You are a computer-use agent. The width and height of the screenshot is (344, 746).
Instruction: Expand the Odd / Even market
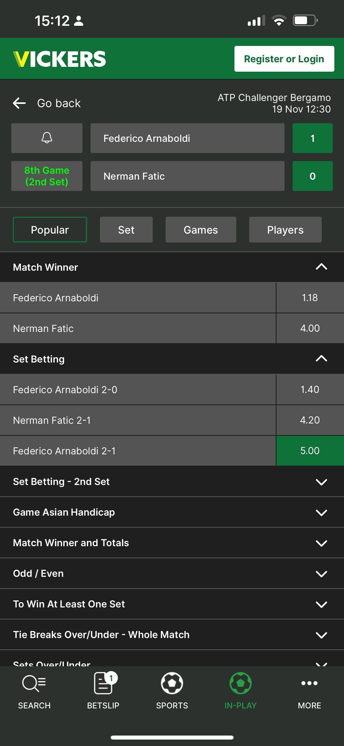(x=321, y=573)
